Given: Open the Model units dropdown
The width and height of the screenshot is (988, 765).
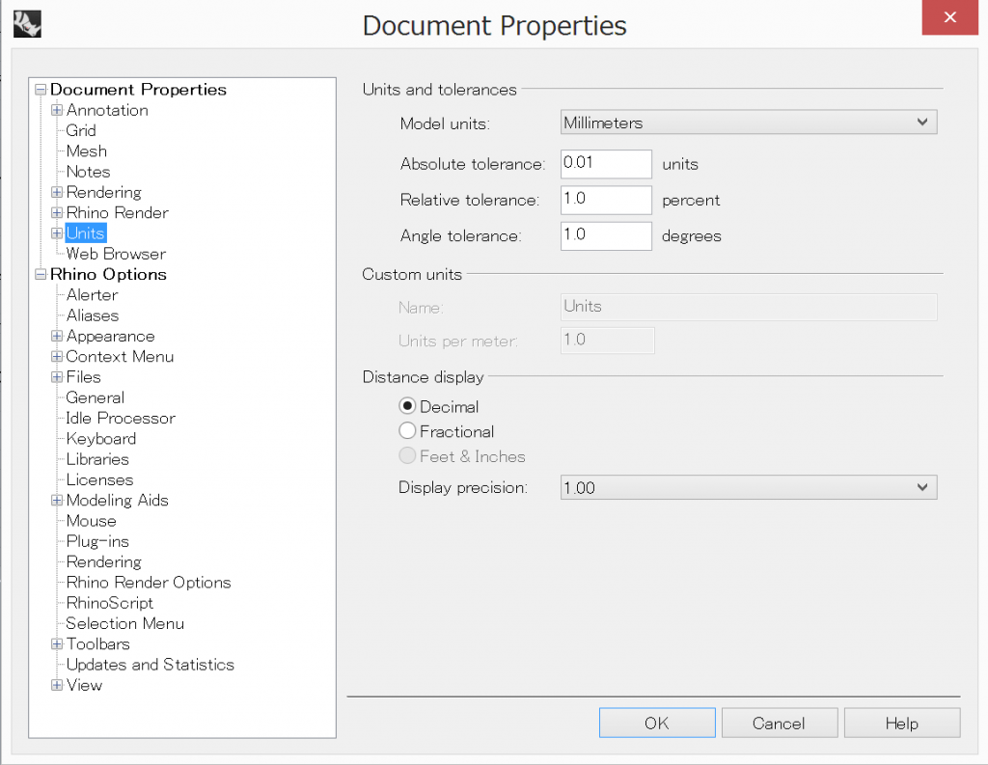Looking at the screenshot, I should (x=749, y=123).
